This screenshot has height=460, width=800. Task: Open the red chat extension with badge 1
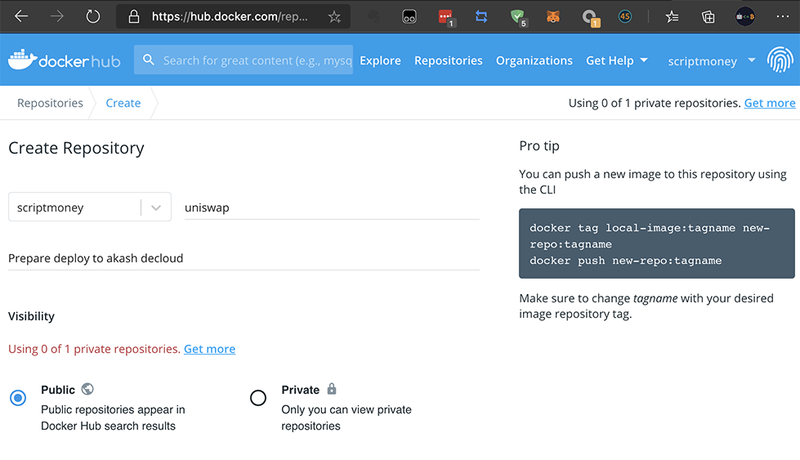[x=446, y=18]
